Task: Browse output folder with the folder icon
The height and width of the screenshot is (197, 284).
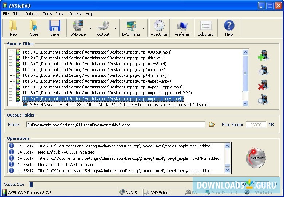Action: [x=212, y=125]
